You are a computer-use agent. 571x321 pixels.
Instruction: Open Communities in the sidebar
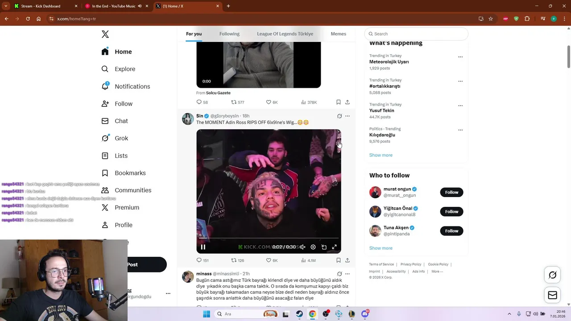click(x=126, y=190)
